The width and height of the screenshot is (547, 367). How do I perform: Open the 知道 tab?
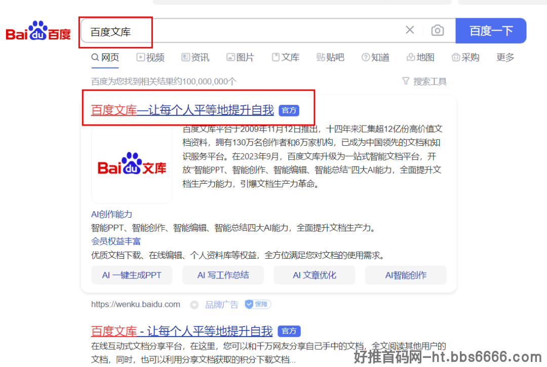[376, 57]
